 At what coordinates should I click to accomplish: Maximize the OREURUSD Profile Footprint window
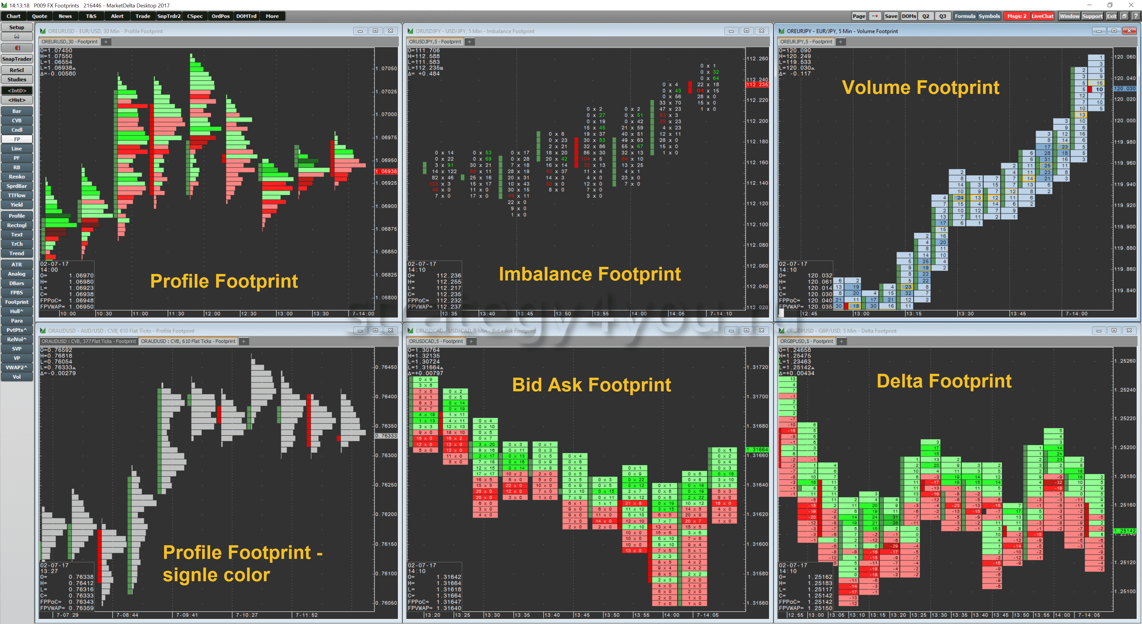tap(376, 31)
